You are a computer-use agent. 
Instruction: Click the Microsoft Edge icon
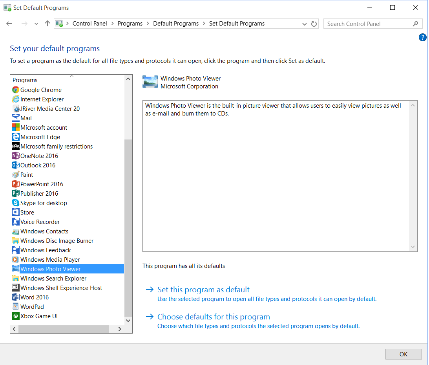click(16, 137)
